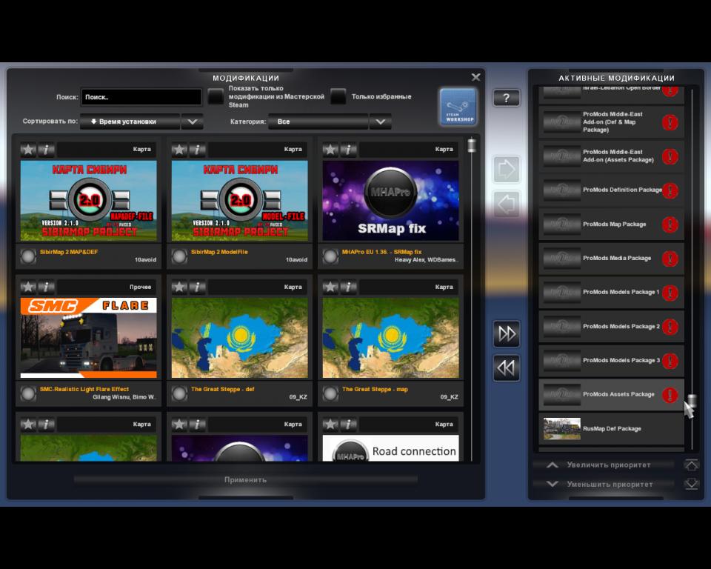Viewport: 711px width, 569px height.
Task: Click warning icon on ProMods Assets Package
Action: point(670,394)
